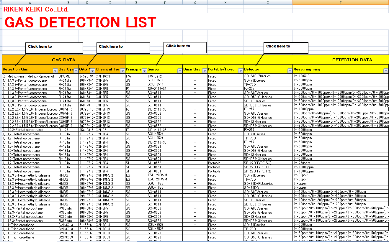Select the 354-33-6 CAS cell
389x242 pixels.
[87, 130]
